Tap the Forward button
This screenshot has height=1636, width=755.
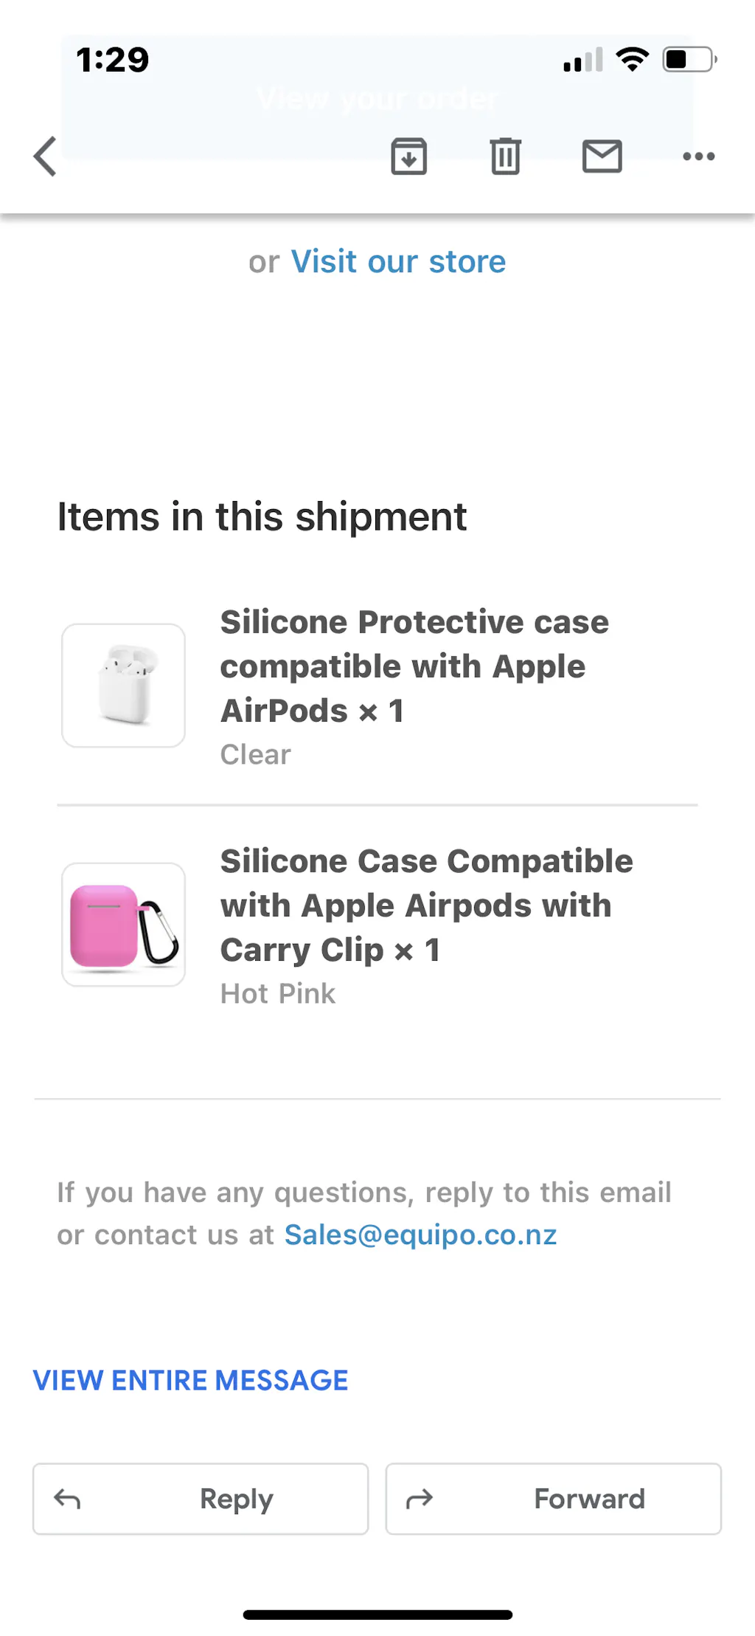[x=553, y=1499]
